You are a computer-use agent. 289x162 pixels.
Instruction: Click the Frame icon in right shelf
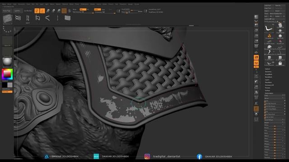tap(256, 76)
